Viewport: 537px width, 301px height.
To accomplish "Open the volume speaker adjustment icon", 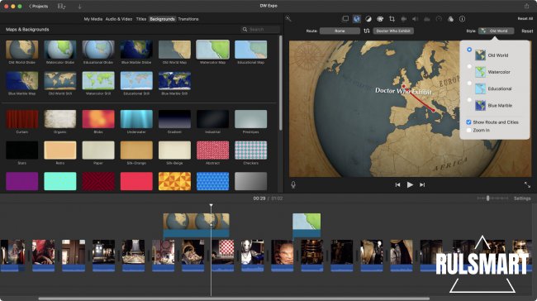I will coord(415,19).
